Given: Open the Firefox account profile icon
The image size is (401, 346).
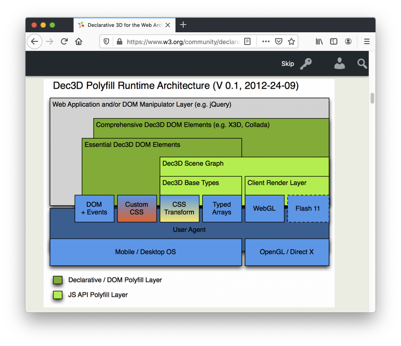Looking at the screenshot, I should (348, 41).
